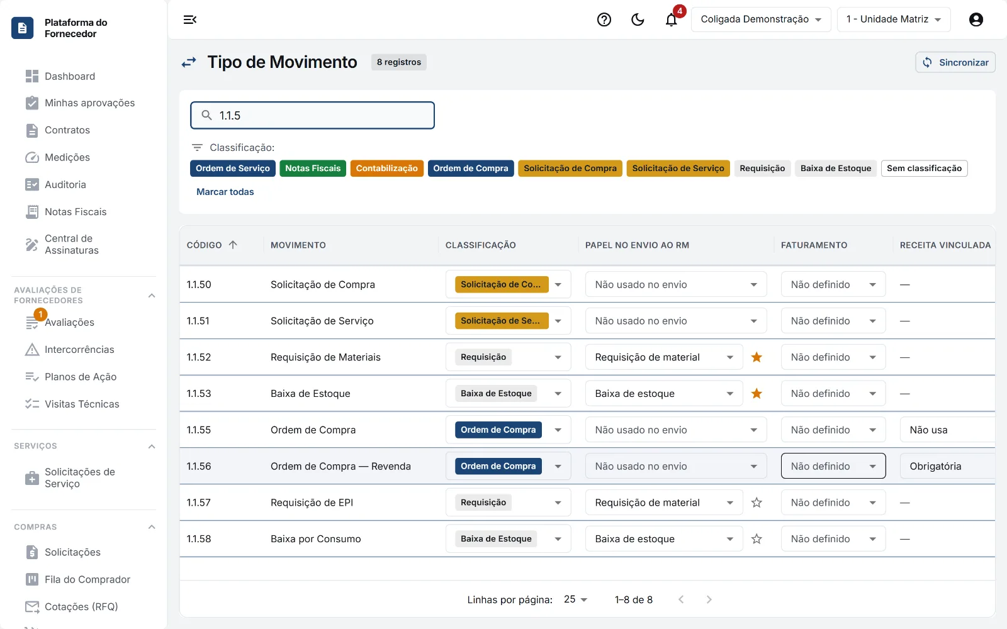
Task: Open Faturamento dropdown for row 1.1.56
Action: click(833, 466)
